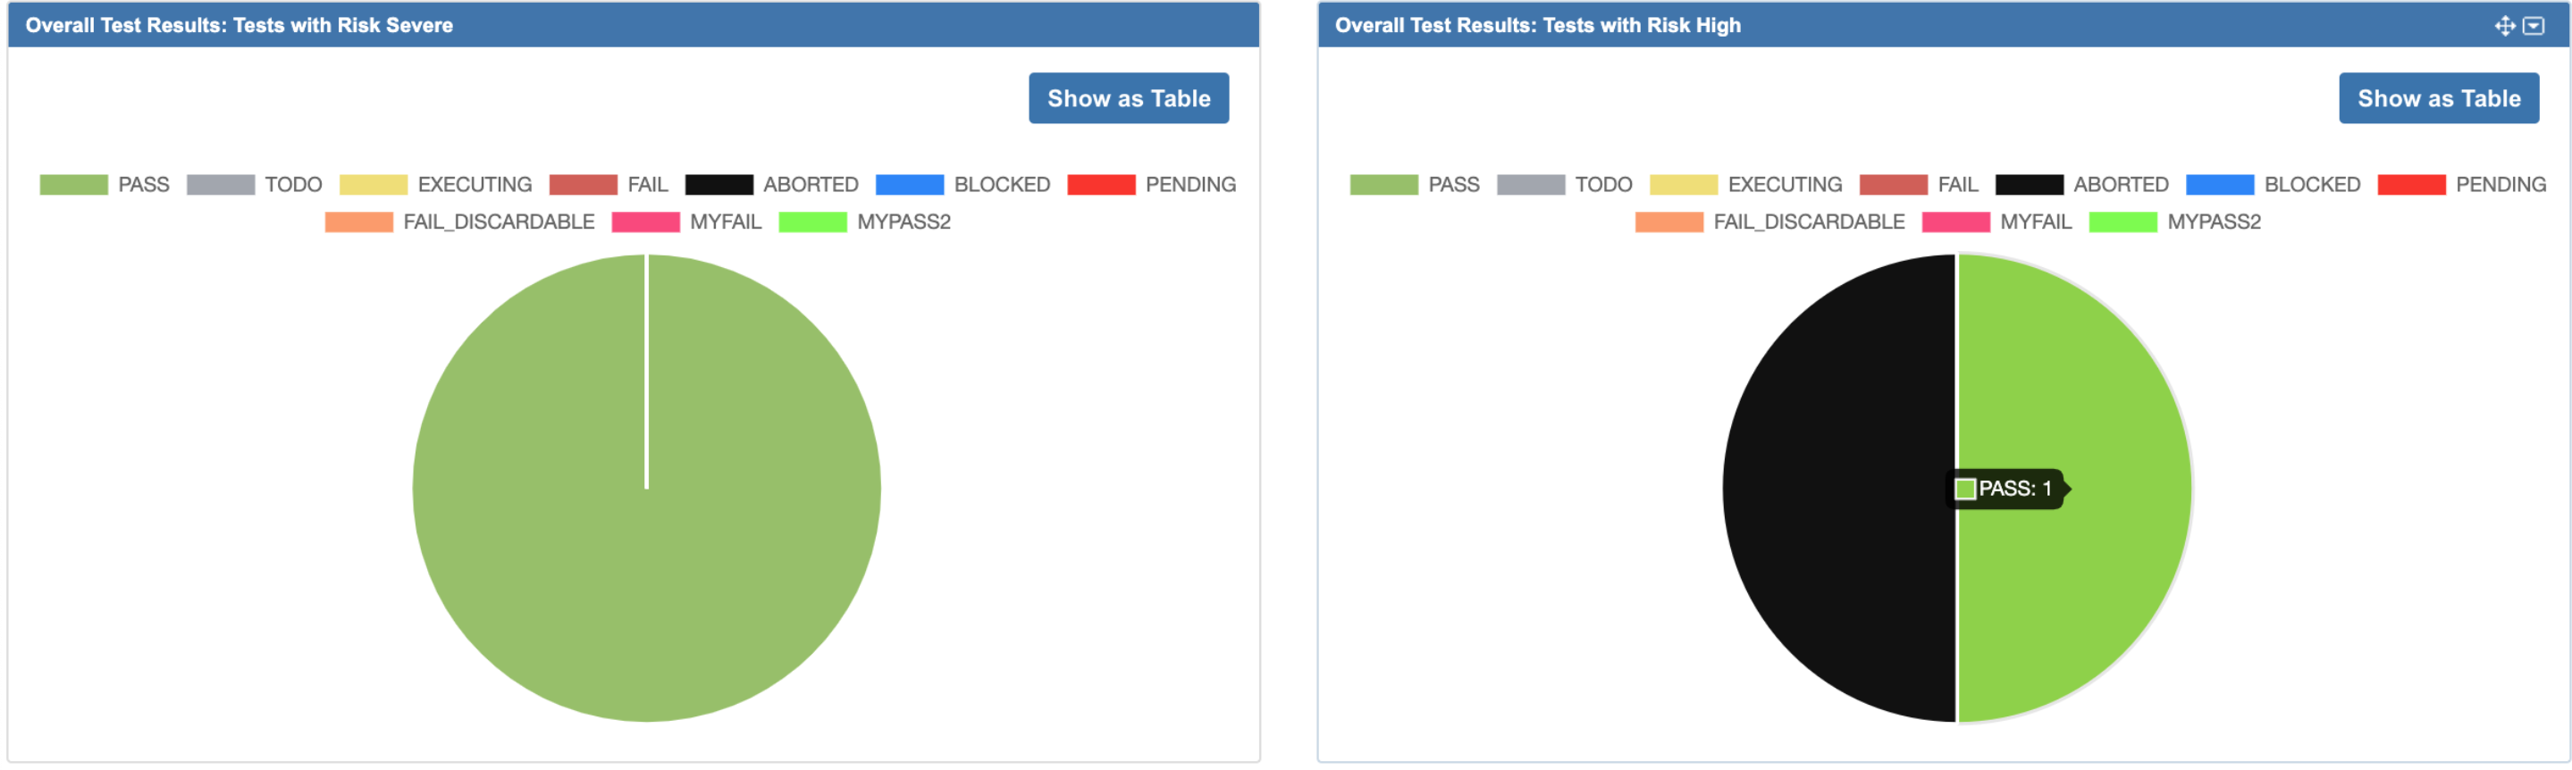Click the FAIL legend swatch in Risk Severe
Viewport: 2572px width, 770px height.
tap(583, 185)
